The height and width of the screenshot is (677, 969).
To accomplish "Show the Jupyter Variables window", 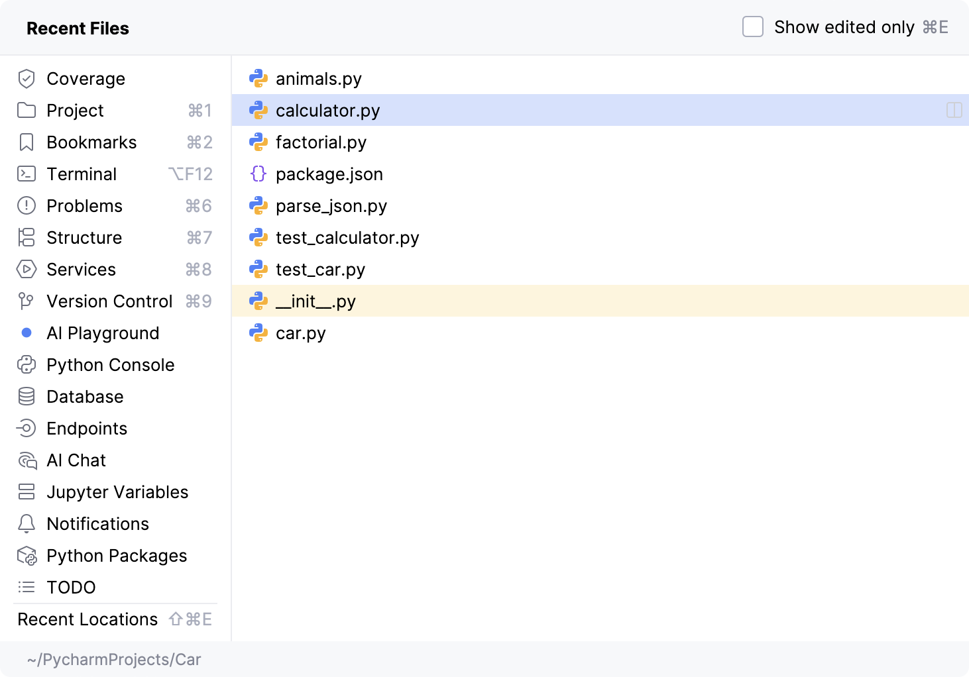I will pyautogui.click(x=117, y=492).
